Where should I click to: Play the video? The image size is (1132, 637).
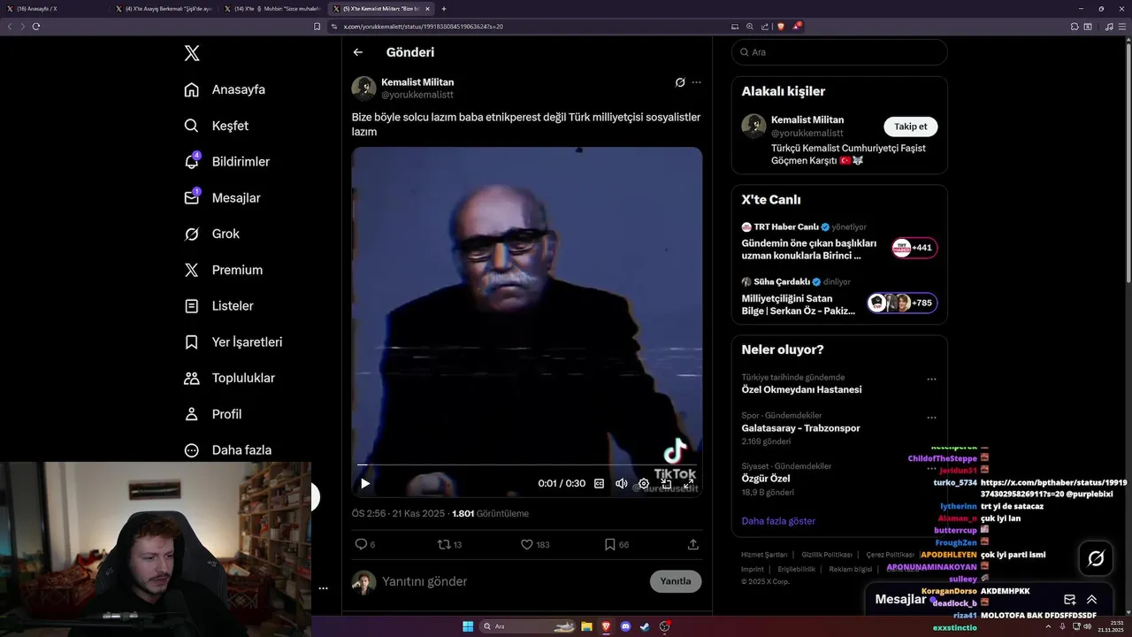coord(365,483)
